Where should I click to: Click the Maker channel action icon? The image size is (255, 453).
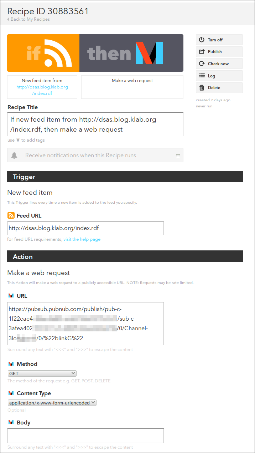(x=149, y=53)
